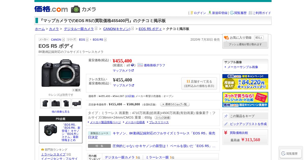The image size is (306, 160).
Task: Open EOS R5 ボディ breadcrumb link
Action: (150, 29)
